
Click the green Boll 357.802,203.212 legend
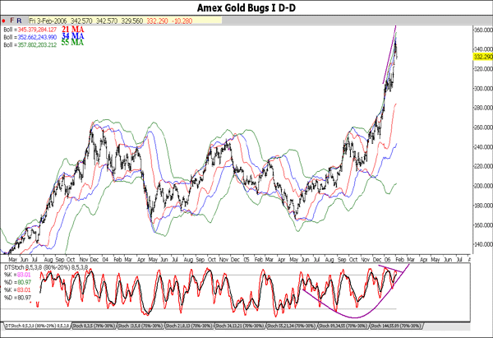click(30, 45)
